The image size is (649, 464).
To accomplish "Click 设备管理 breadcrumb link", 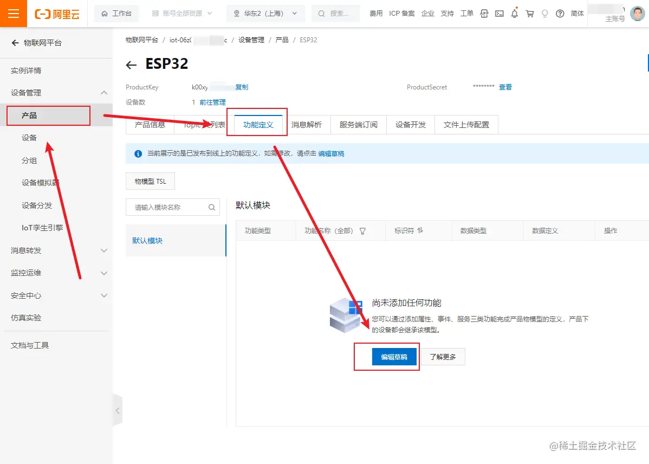I will point(251,40).
